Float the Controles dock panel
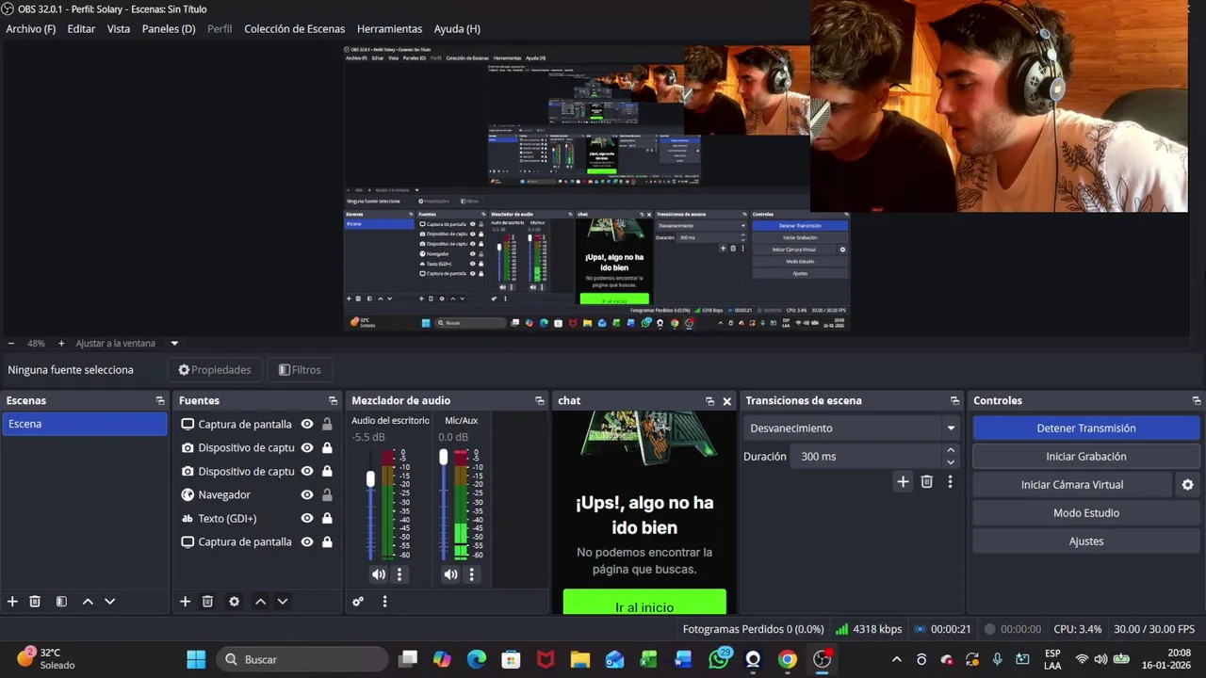The width and height of the screenshot is (1206, 678). click(1197, 401)
